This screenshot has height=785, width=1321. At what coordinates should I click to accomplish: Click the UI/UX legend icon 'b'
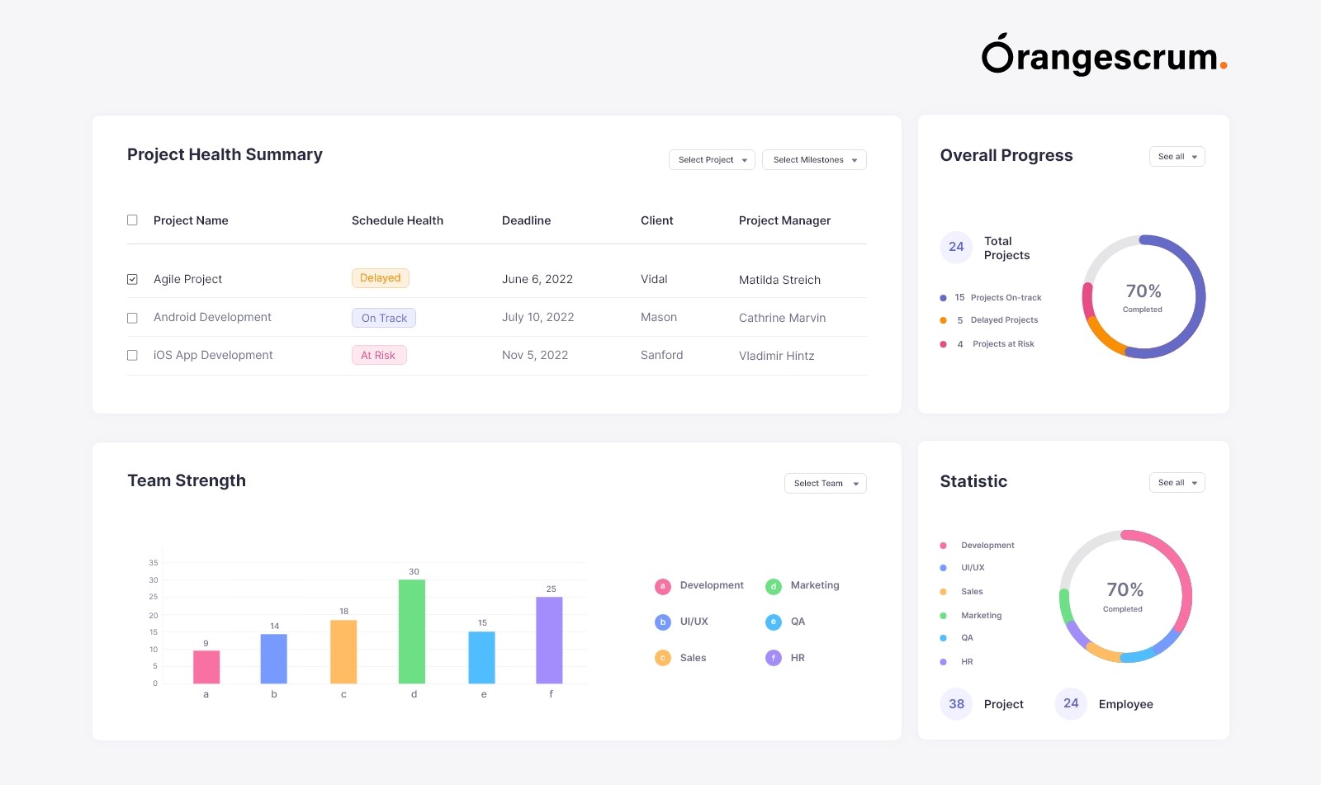click(x=662, y=622)
